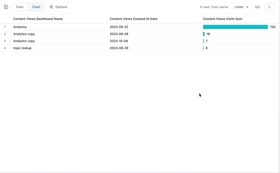The image size is (280, 173).
Task: Click the Content Views Visits Sum header
Action: (222, 19)
